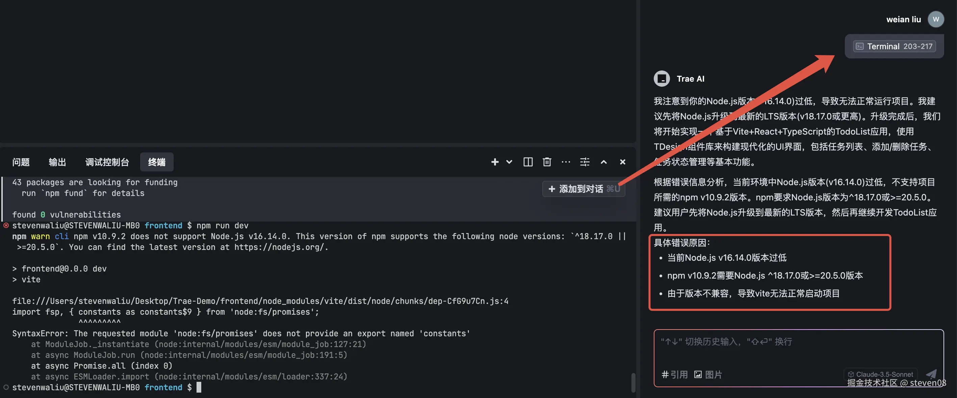
Task: Click the 添加到对话 button
Action: [584, 189]
